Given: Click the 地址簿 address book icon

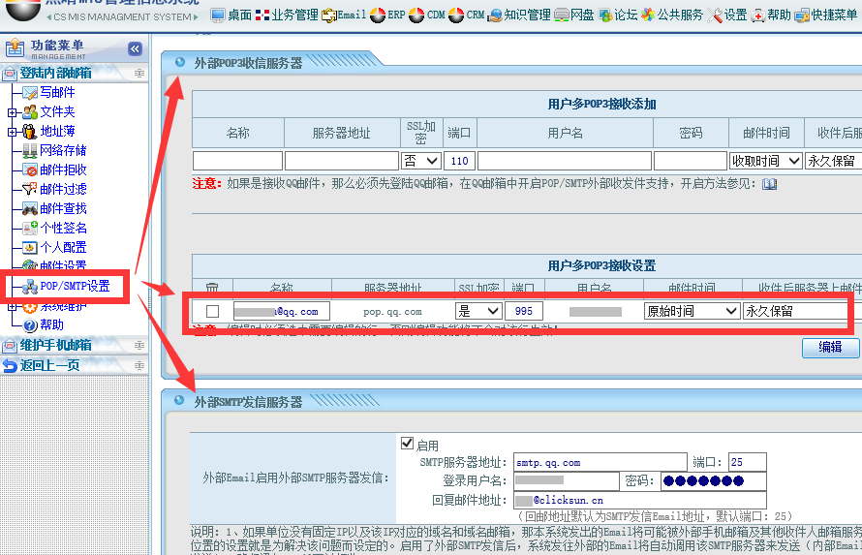Looking at the screenshot, I should coord(29,132).
